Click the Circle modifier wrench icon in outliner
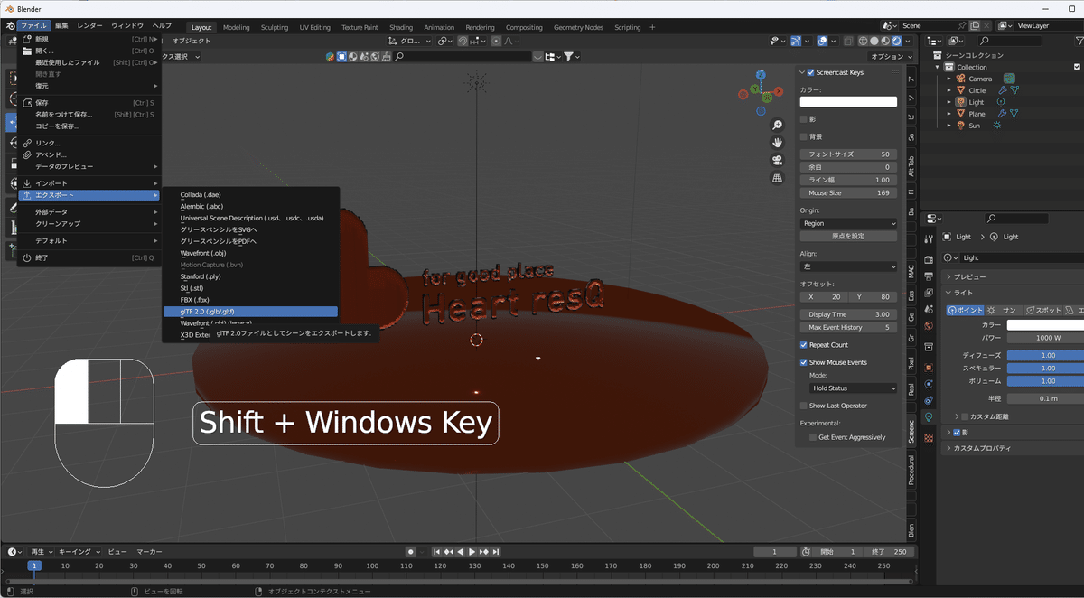This screenshot has width=1084, height=598. [x=1003, y=90]
